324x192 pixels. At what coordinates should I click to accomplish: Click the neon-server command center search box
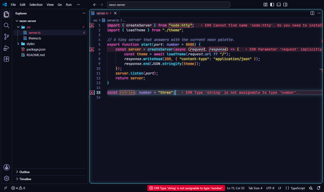pyautogui.click(x=169, y=5)
